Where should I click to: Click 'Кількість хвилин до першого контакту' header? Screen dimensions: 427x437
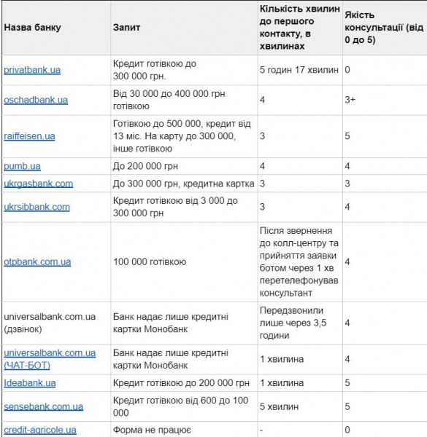(300, 28)
